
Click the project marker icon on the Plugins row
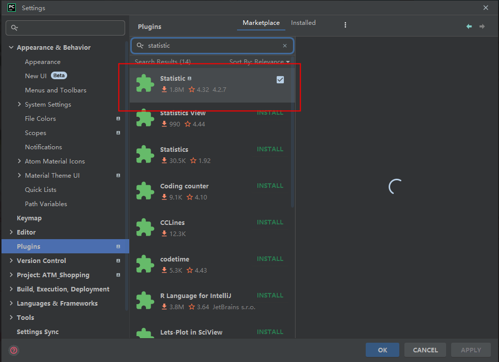118,246
